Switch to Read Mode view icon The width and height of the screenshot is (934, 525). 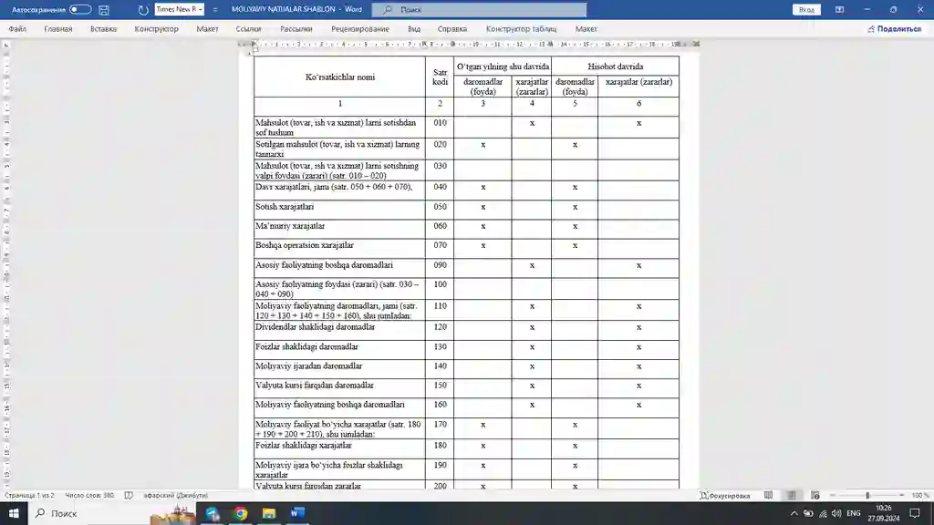pyautogui.click(x=768, y=495)
